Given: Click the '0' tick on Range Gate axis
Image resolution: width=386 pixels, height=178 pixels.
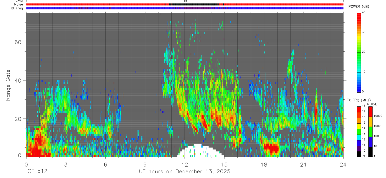Looking at the screenshot, I should coord(20,156).
